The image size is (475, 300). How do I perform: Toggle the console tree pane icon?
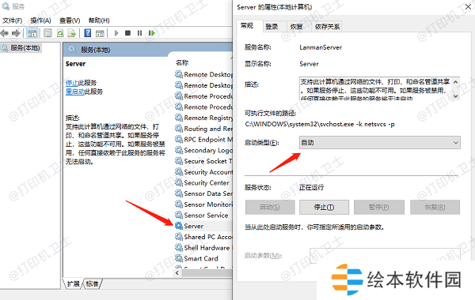point(32,33)
